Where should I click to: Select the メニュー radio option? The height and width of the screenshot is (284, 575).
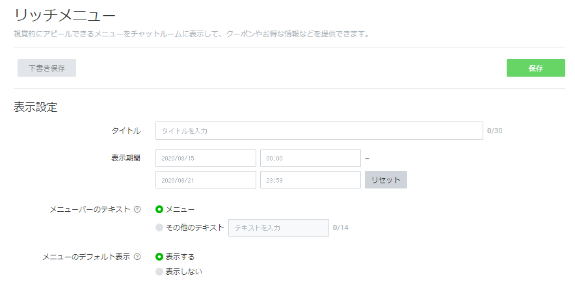pyautogui.click(x=159, y=209)
